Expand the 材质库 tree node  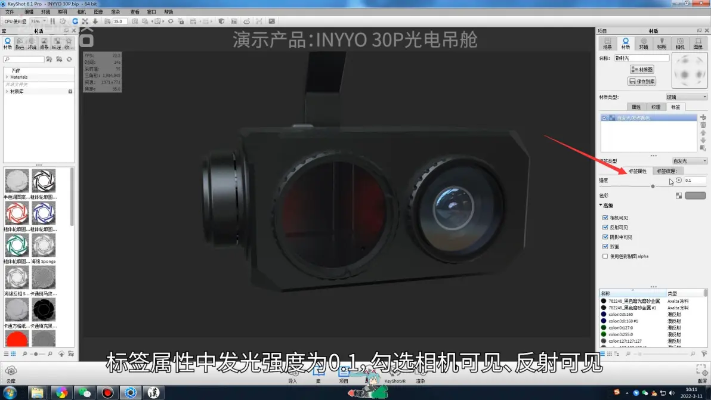7,92
